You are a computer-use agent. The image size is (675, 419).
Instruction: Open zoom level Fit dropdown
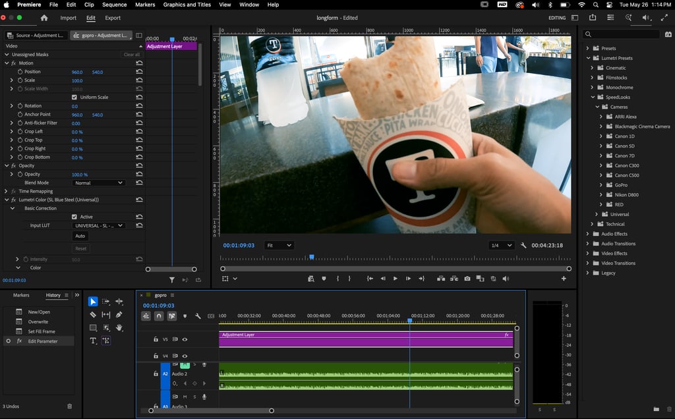(x=279, y=245)
